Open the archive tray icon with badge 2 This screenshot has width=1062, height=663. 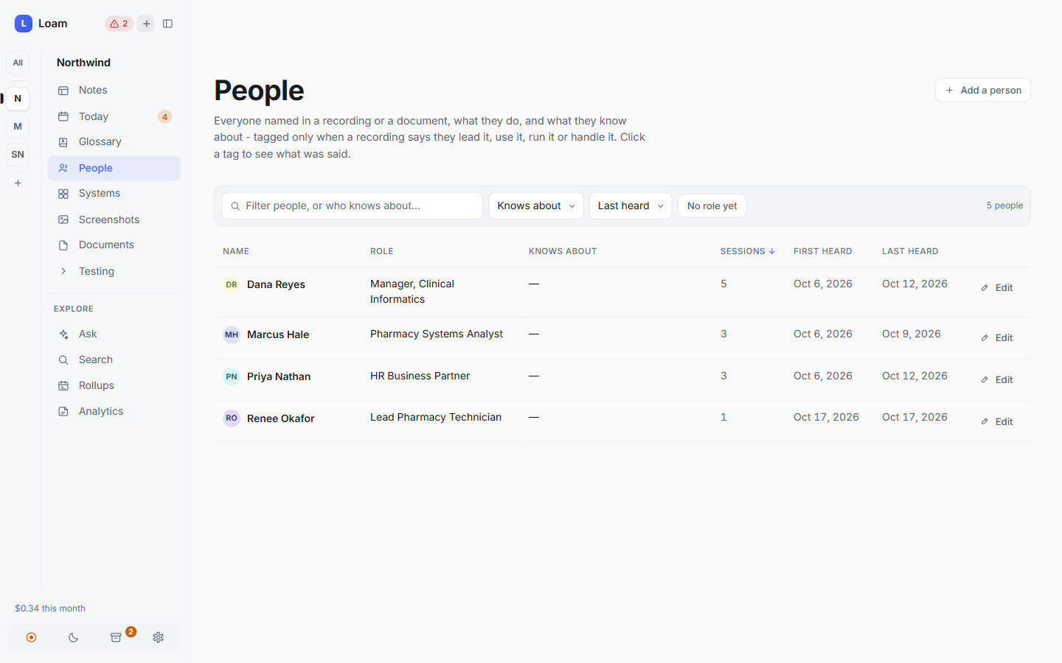coord(117,638)
